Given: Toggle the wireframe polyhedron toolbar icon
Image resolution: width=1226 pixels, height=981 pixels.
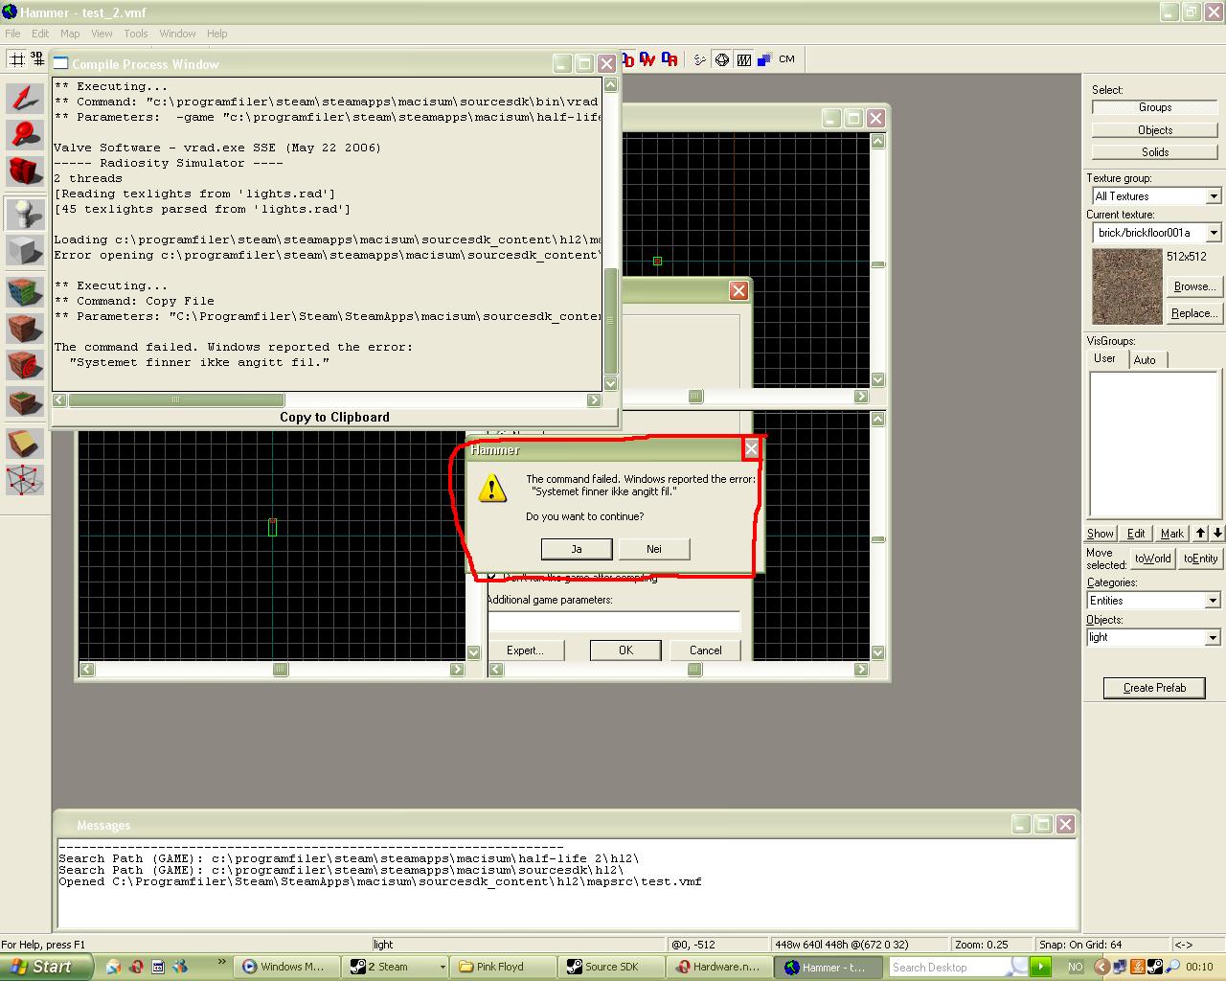Looking at the screenshot, I should [722, 59].
